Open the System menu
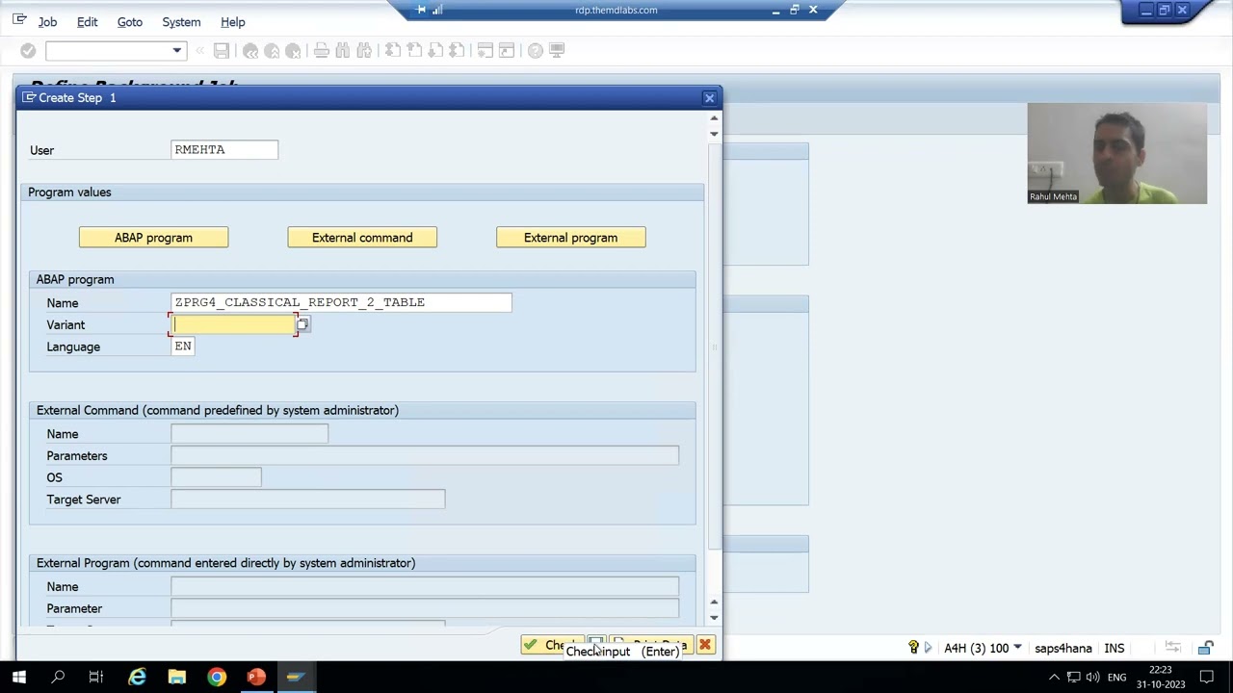 click(181, 21)
